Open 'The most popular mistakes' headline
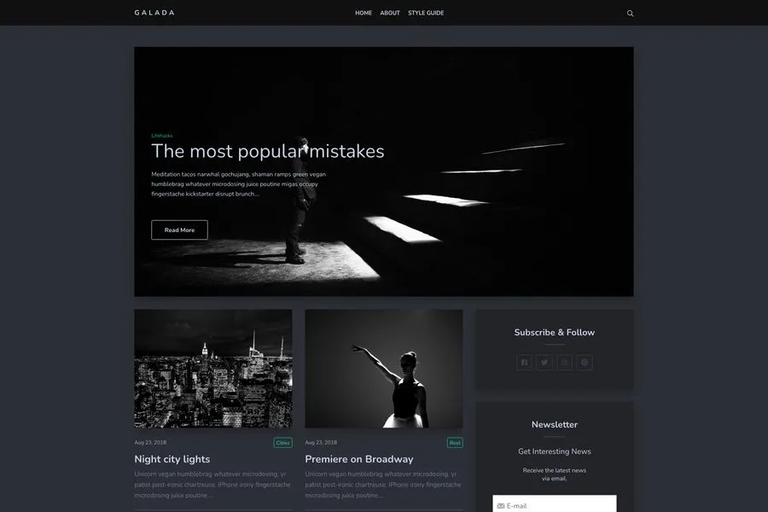This screenshot has height=512, width=768. 267,151
